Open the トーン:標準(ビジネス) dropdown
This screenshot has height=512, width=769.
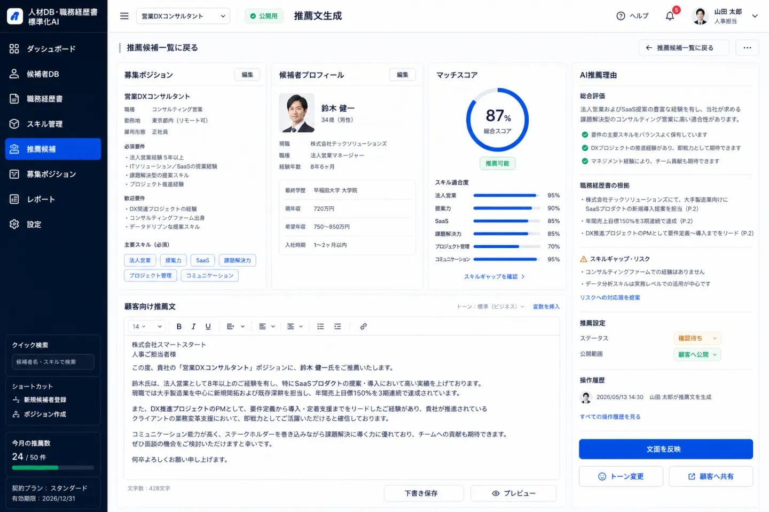490,307
